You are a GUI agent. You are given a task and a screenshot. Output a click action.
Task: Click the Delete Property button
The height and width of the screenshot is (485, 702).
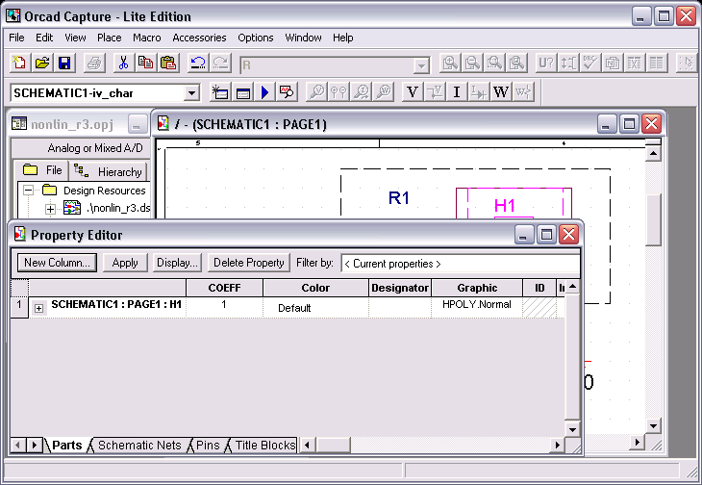[x=249, y=263]
